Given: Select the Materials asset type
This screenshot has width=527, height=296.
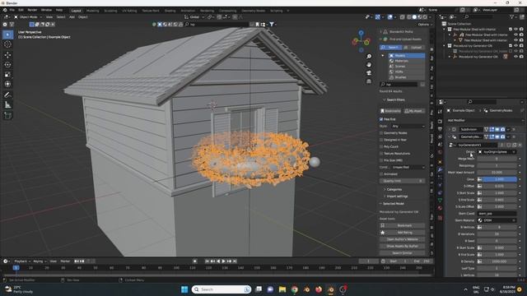Looking at the screenshot, I should [406, 61].
